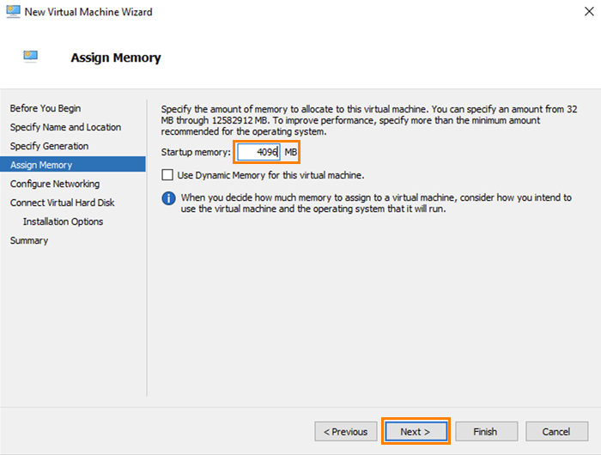Click the Startup memory input field
This screenshot has width=601, height=455.
coord(258,152)
